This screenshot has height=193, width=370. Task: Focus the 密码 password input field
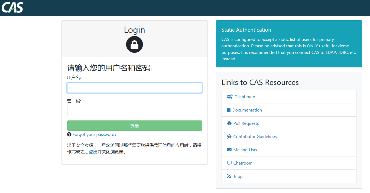[x=134, y=111]
